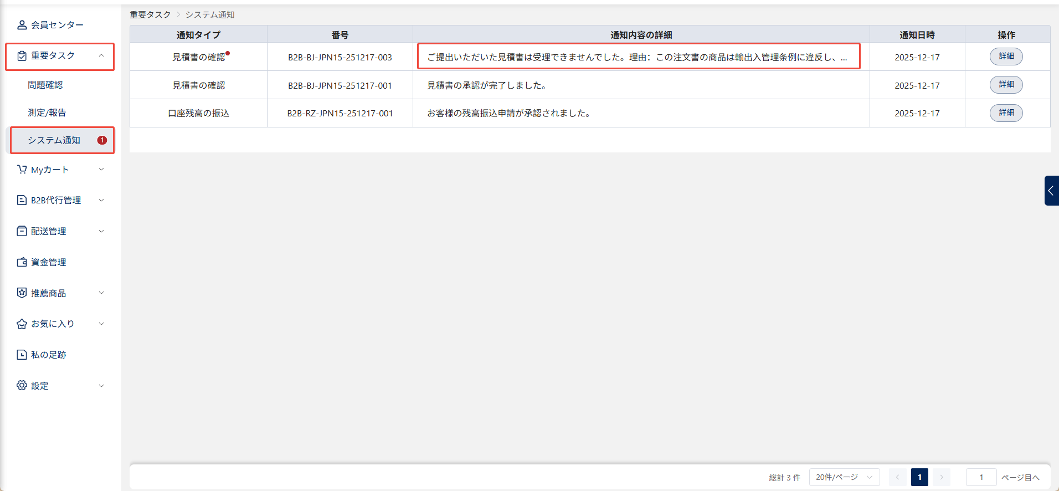Expand the 設定 chevron
The width and height of the screenshot is (1059, 491).
[x=101, y=386]
